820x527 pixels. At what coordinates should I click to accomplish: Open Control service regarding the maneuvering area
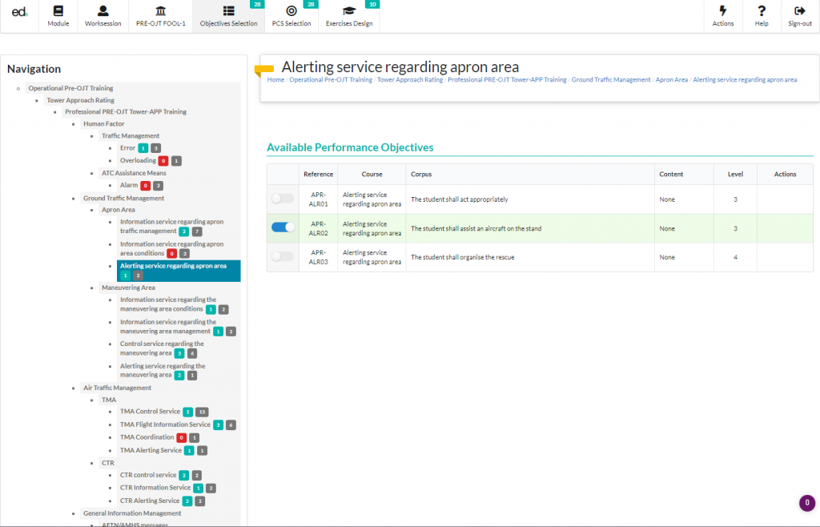(162, 348)
